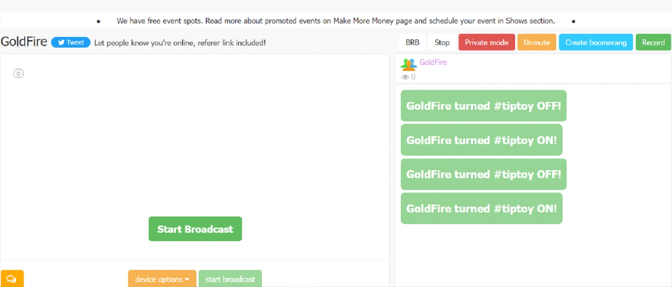The width and height of the screenshot is (672, 287).
Task: Expand the device options dropdown
Action: [162, 279]
